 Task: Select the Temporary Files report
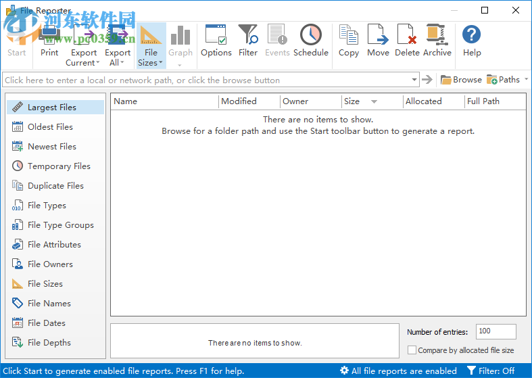[55, 166]
